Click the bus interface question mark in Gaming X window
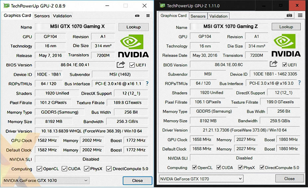Screen dimensions: 308x188 point(147,84)
